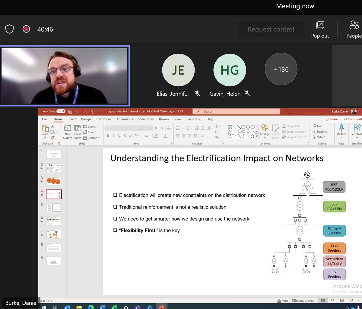The height and width of the screenshot is (309, 362).
Task: Open the People panel in the meeting
Action: point(354,29)
